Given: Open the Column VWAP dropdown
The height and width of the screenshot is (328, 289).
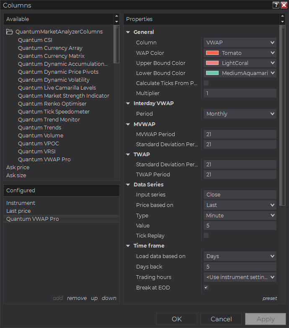Looking at the screenshot, I should [x=240, y=42].
